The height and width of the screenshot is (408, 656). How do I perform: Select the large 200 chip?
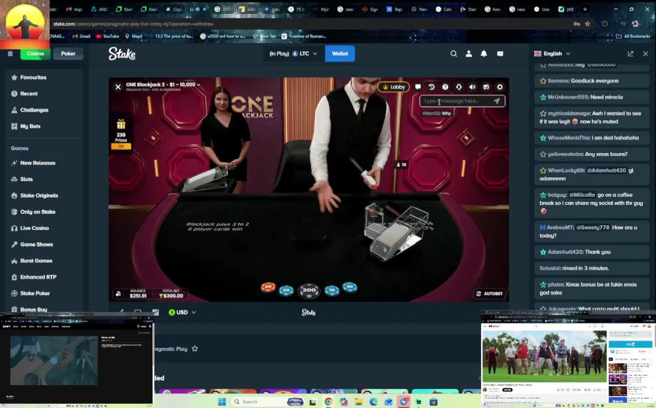[309, 290]
